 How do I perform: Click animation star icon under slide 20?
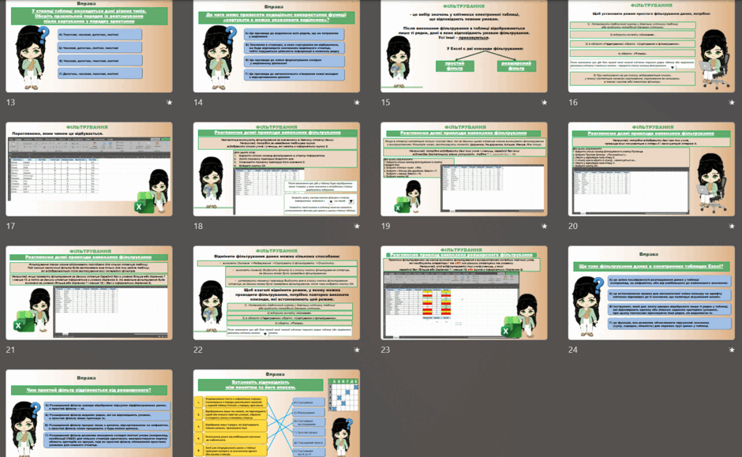click(x=732, y=227)
